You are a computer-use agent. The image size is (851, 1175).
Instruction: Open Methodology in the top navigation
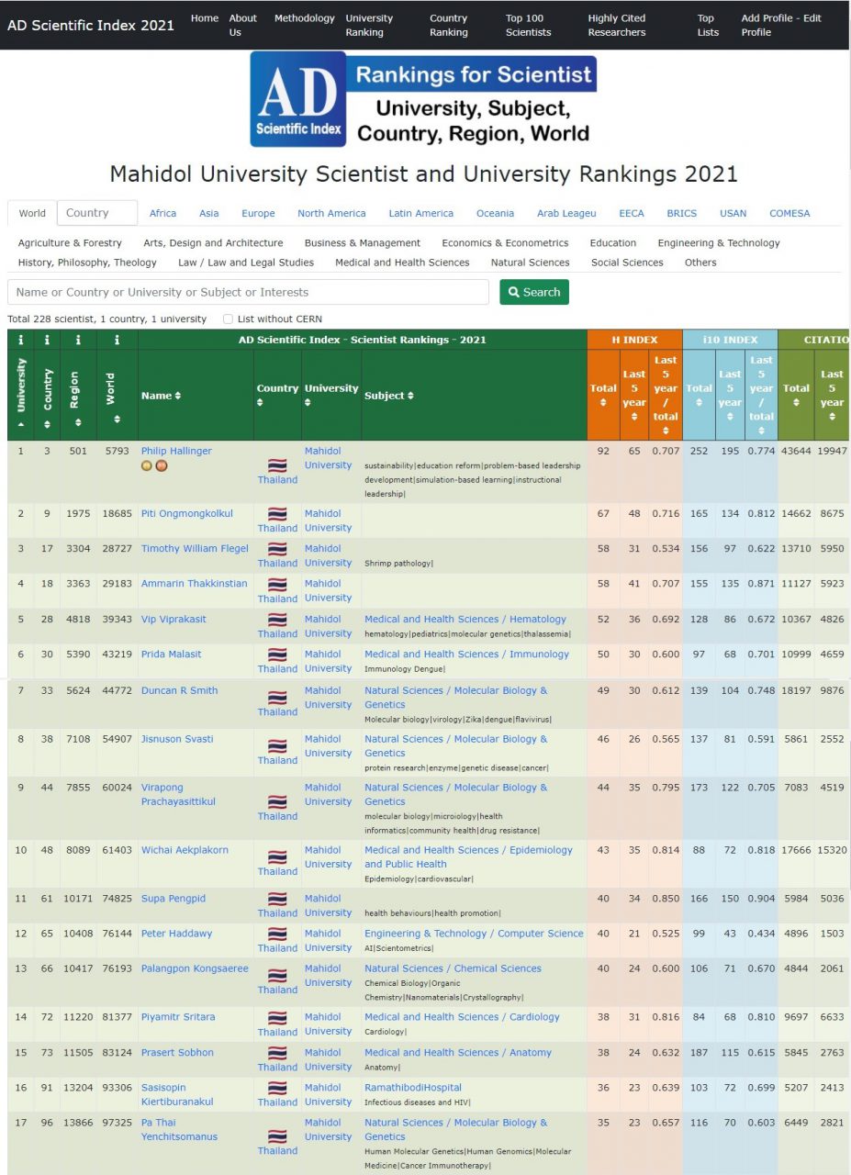[304, 18]
